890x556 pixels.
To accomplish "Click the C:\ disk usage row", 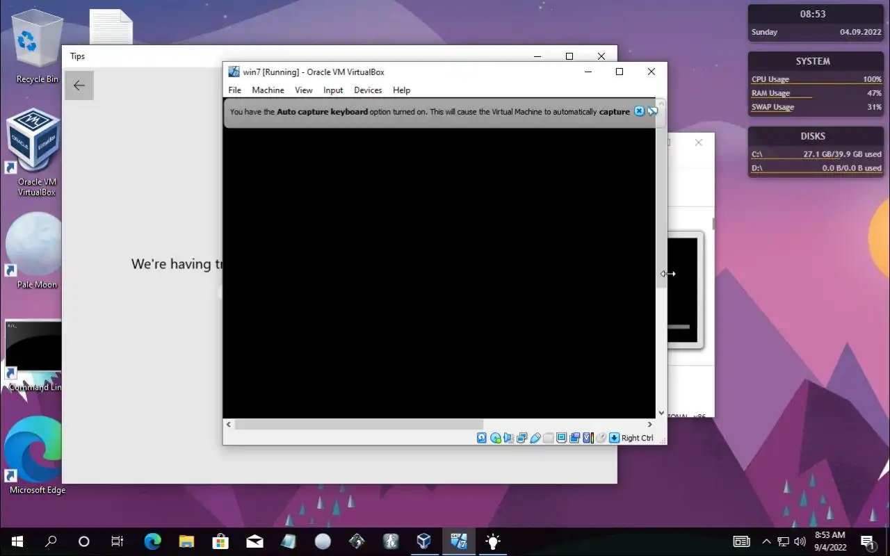I will 816,154.
